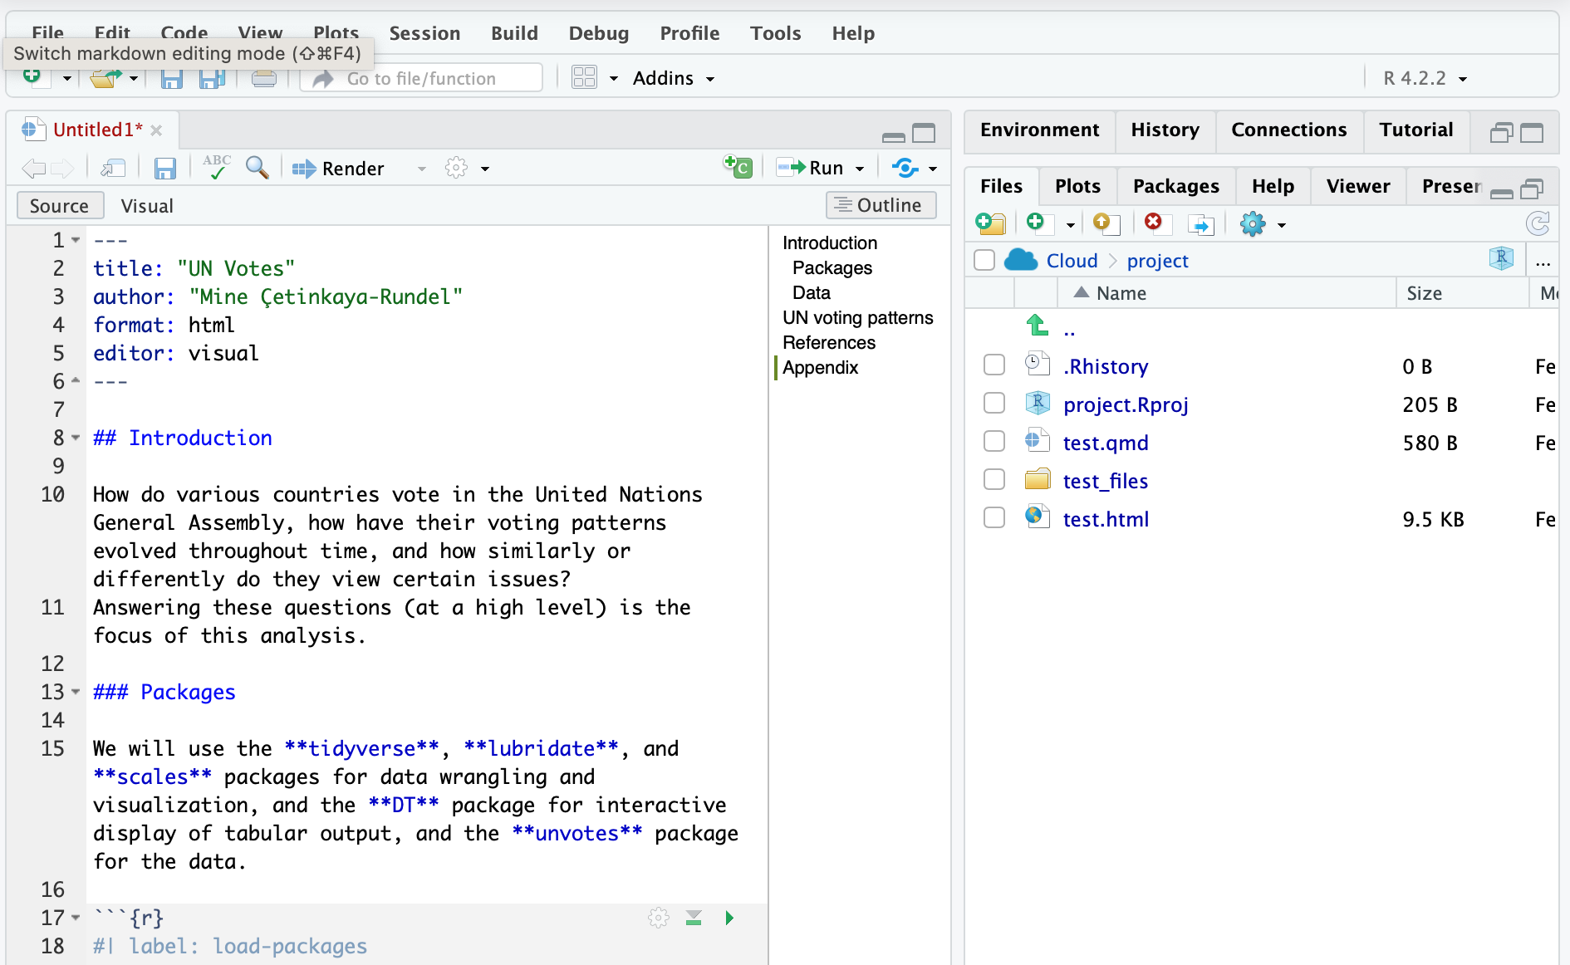Screen dimensions: 1570x965
Task: Insert a new code chunk
Action: coord(738,167)
